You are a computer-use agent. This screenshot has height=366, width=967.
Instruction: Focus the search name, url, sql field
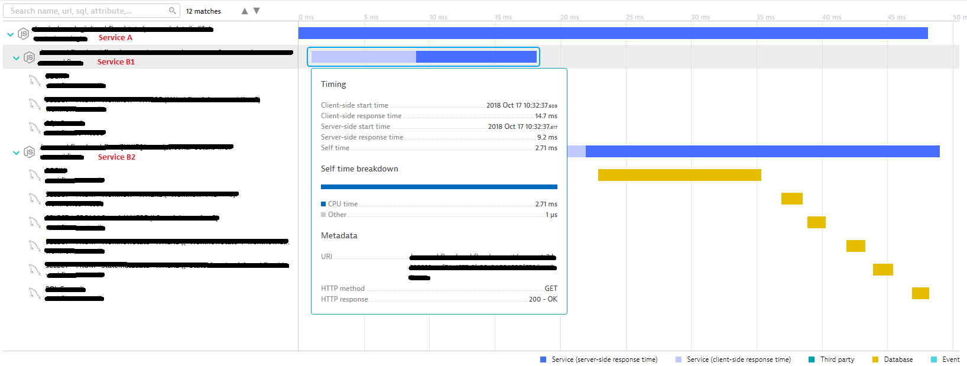click(89, 11)
